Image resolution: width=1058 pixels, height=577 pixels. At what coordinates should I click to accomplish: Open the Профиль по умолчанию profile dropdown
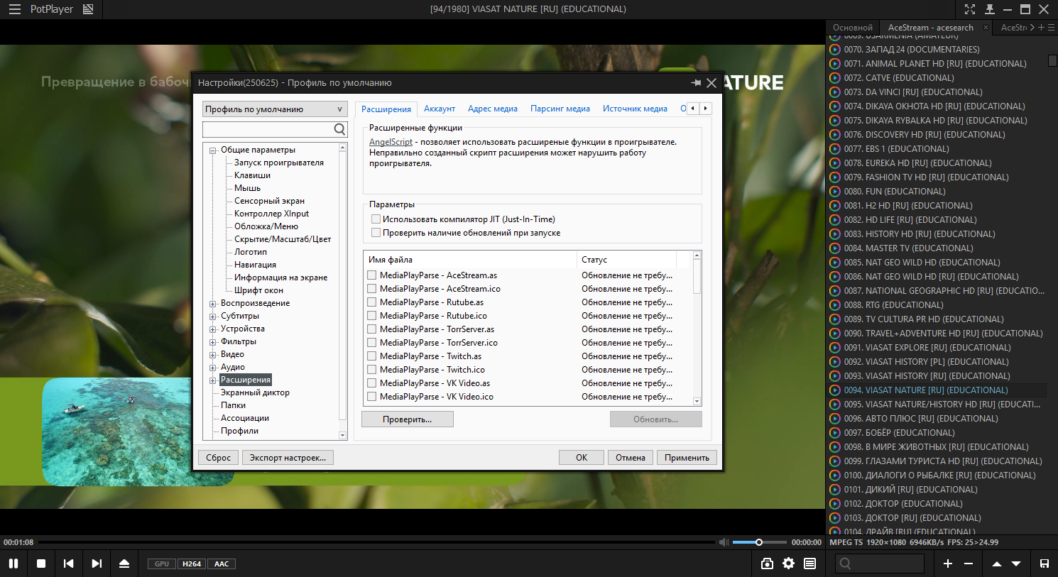275,109
